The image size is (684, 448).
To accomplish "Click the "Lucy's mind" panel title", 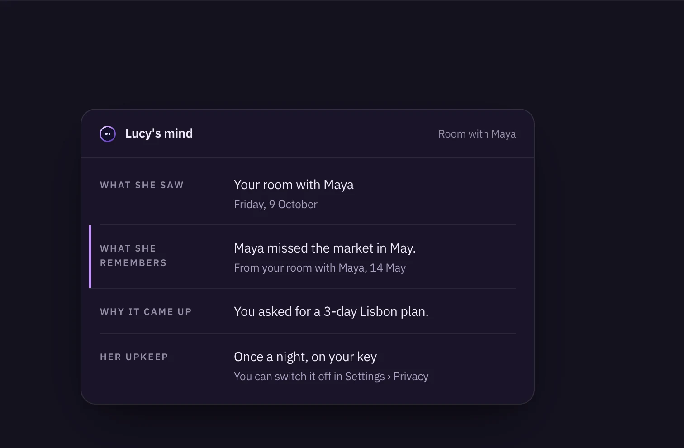I will [159, 133].
